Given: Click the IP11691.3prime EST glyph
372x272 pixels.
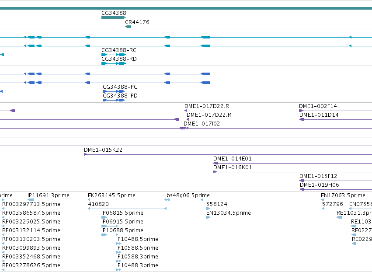Looking at the screenshot, I should (x=31, y=200).
